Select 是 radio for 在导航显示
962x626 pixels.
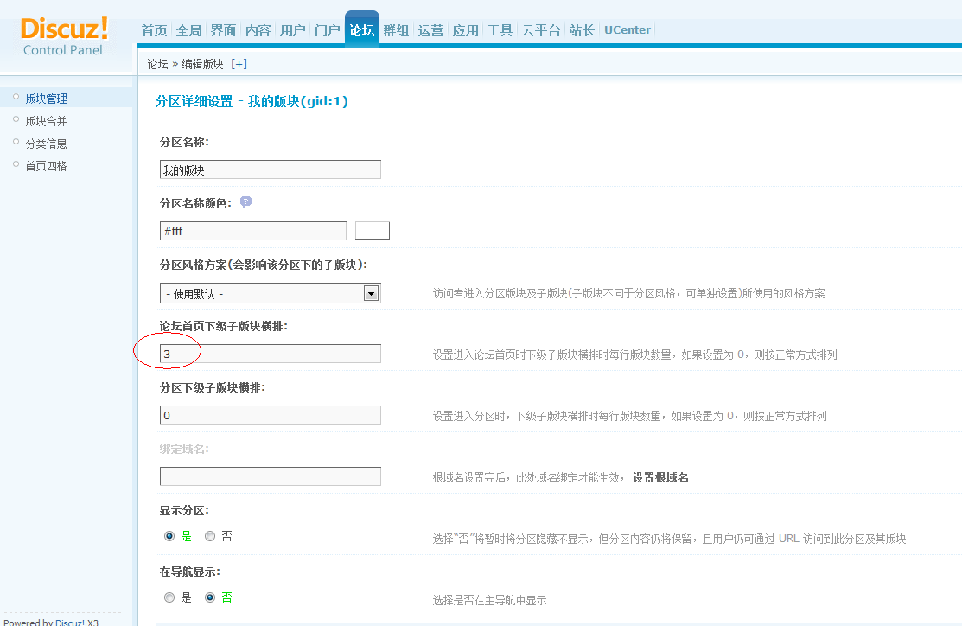click(169, 597)
